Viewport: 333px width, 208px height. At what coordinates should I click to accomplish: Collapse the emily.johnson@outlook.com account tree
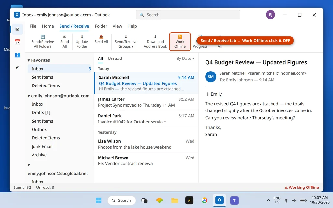[x=29, y=96]
